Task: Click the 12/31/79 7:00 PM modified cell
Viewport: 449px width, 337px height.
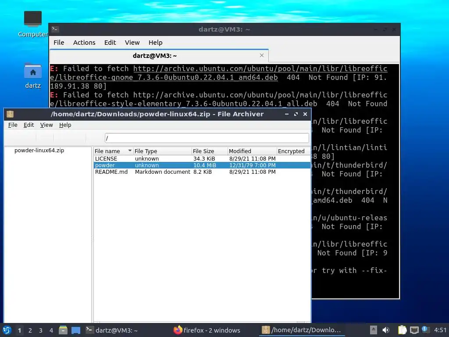Action: tap(252, 165)
